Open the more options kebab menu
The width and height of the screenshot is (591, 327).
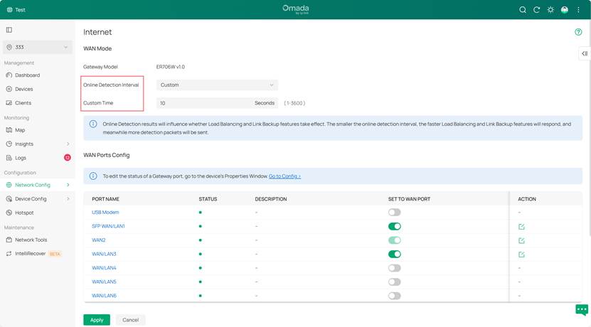[578, 10]
